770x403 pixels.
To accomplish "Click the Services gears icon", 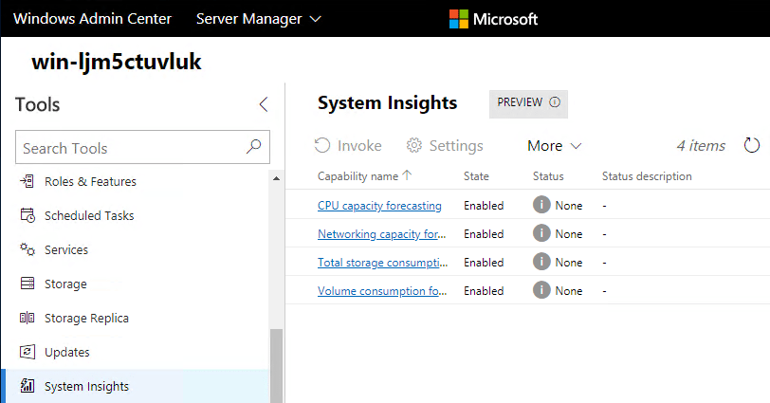I will tap(27, 249).
